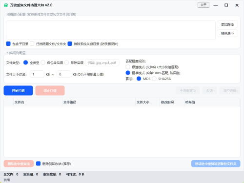
Task: Click move selected duplicates to backup folder
Action: pyautogui.click(x=216, y=163)
